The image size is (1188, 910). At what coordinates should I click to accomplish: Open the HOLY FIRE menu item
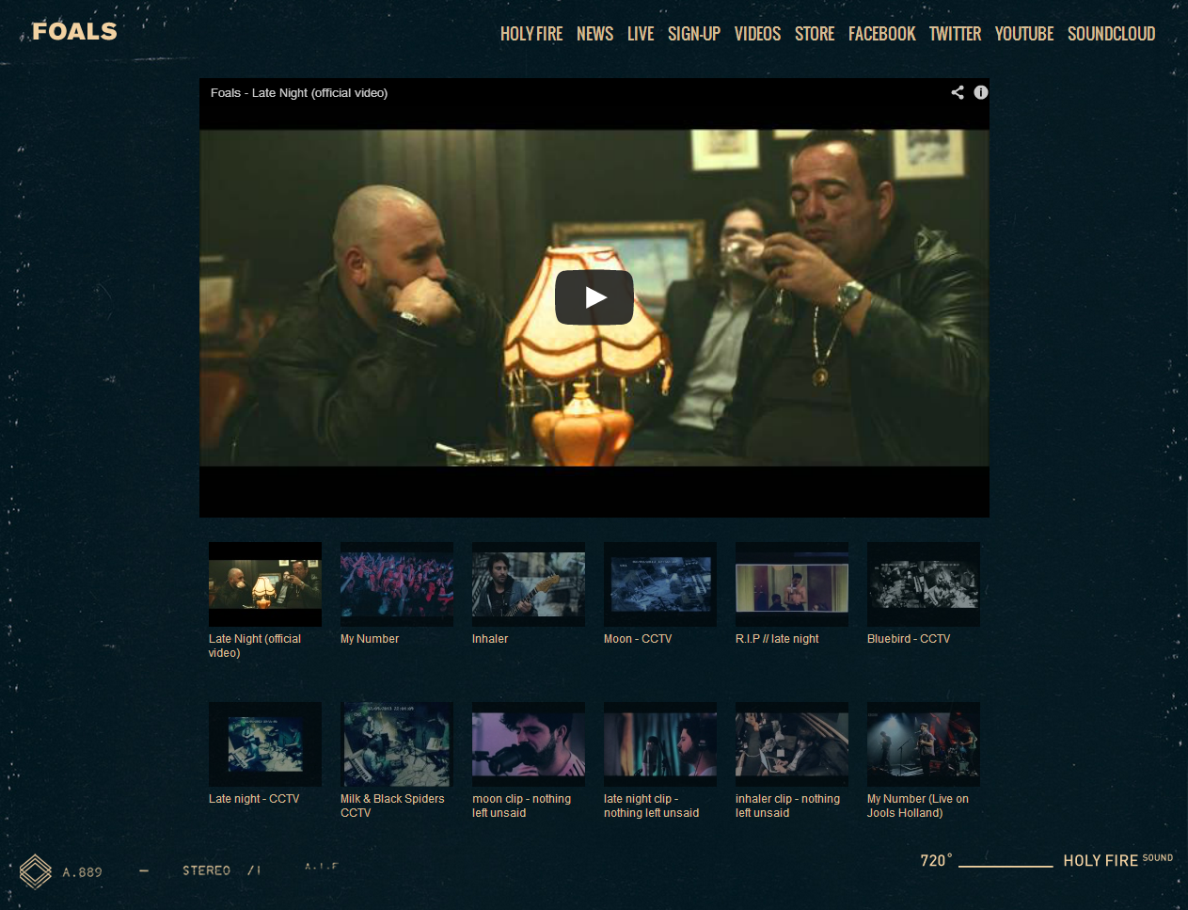tap(531, 34)
